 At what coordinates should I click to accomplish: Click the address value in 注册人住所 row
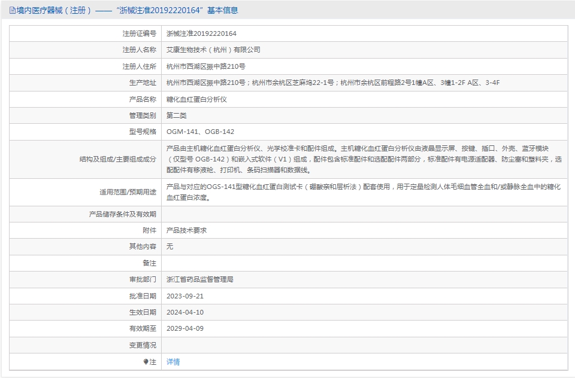coord(205,66)
